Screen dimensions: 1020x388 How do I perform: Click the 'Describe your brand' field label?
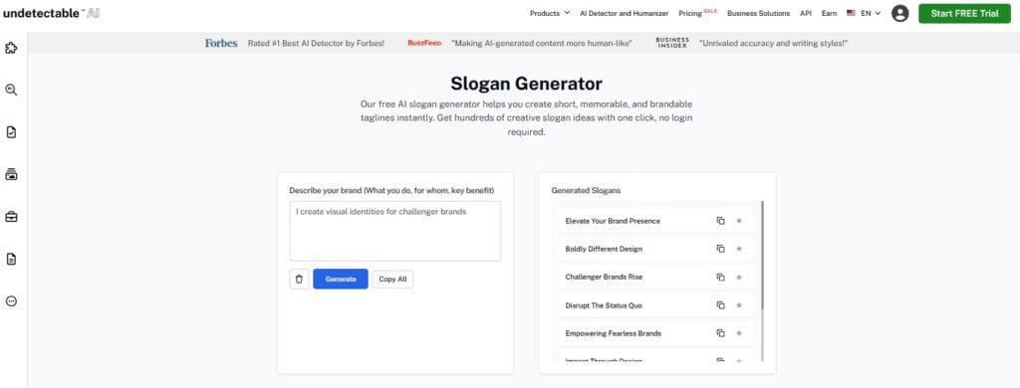point(391,190)
